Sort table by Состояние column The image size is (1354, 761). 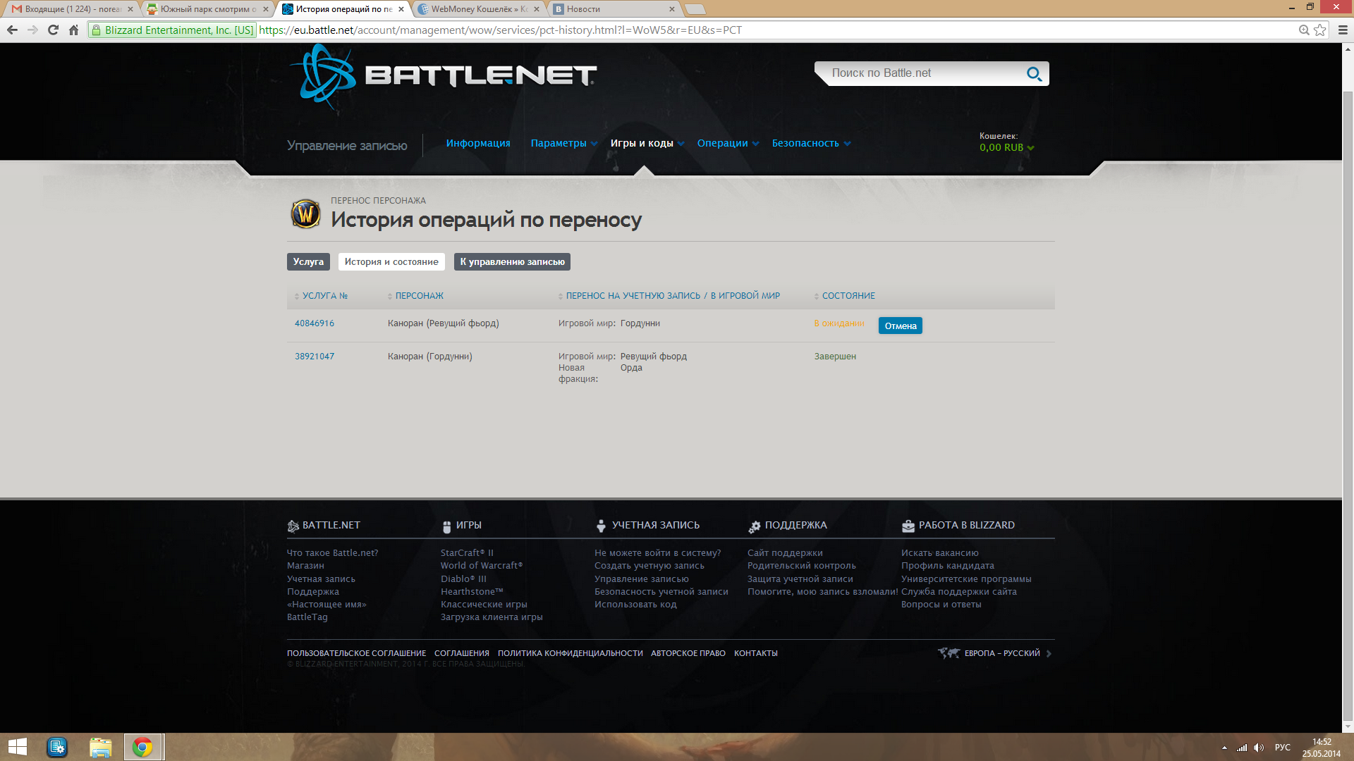pyautogui.click(x=844, y=296)
